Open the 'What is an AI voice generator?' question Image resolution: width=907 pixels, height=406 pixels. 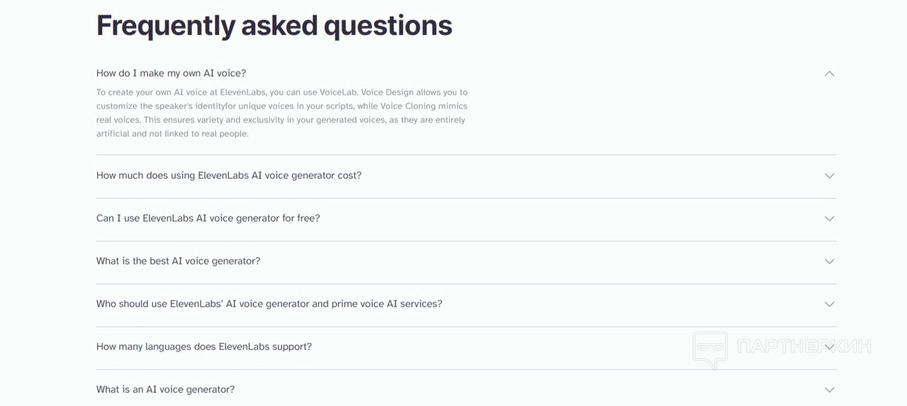click(165, 389)
